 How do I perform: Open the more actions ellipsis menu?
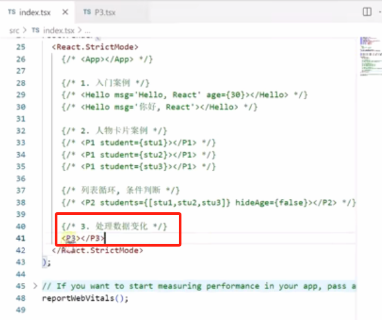(380, 12)
